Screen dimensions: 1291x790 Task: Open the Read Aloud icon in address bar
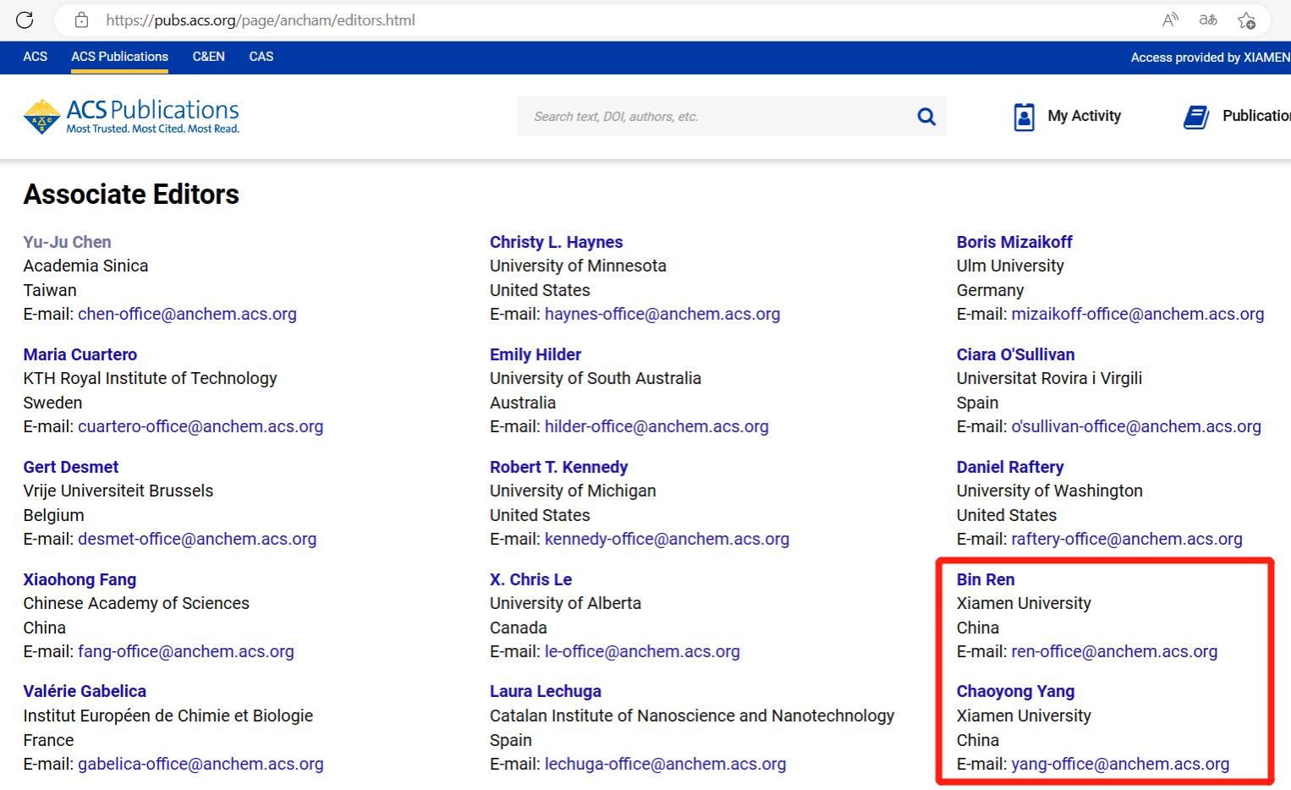click(x=1170, y=19)
